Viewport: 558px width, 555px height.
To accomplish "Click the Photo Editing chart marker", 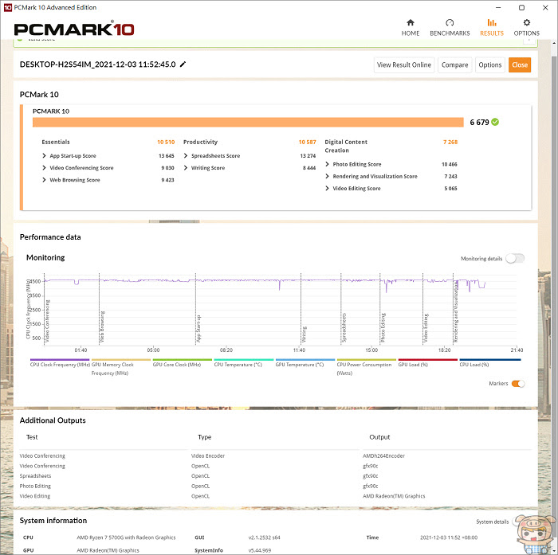I will 383,328.
